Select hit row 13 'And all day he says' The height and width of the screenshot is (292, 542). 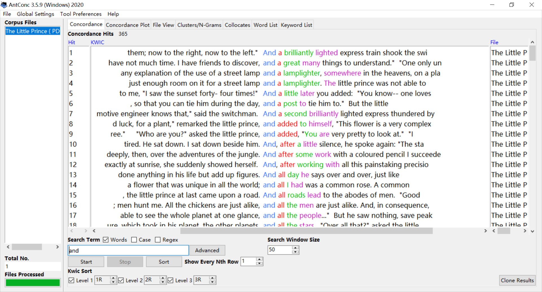click(x=289, y=175)
